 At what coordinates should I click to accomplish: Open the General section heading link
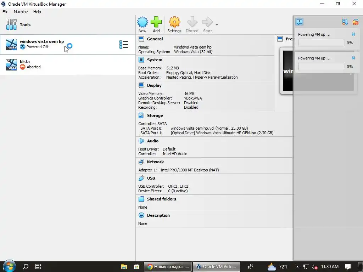coord(155,39)
